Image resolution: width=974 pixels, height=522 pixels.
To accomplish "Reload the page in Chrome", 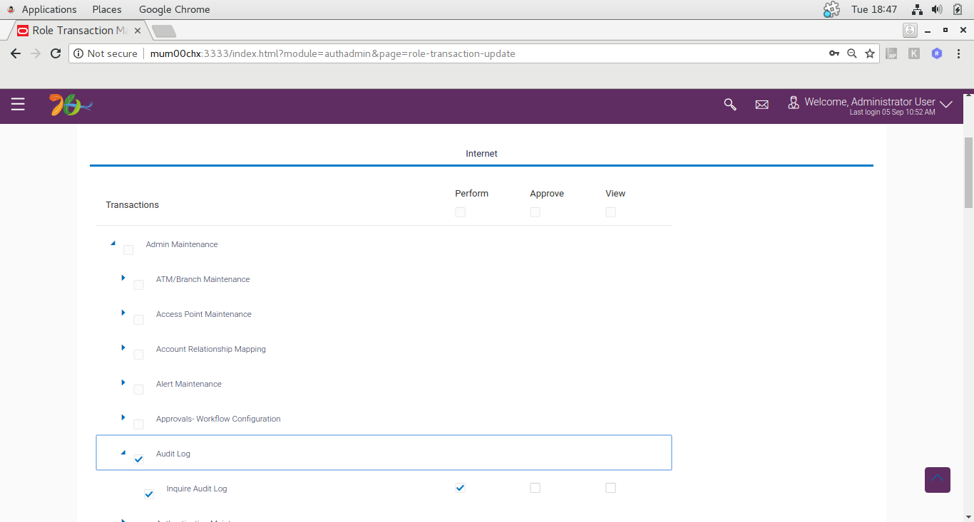I will pyautogui.click(x=56, y=53).
